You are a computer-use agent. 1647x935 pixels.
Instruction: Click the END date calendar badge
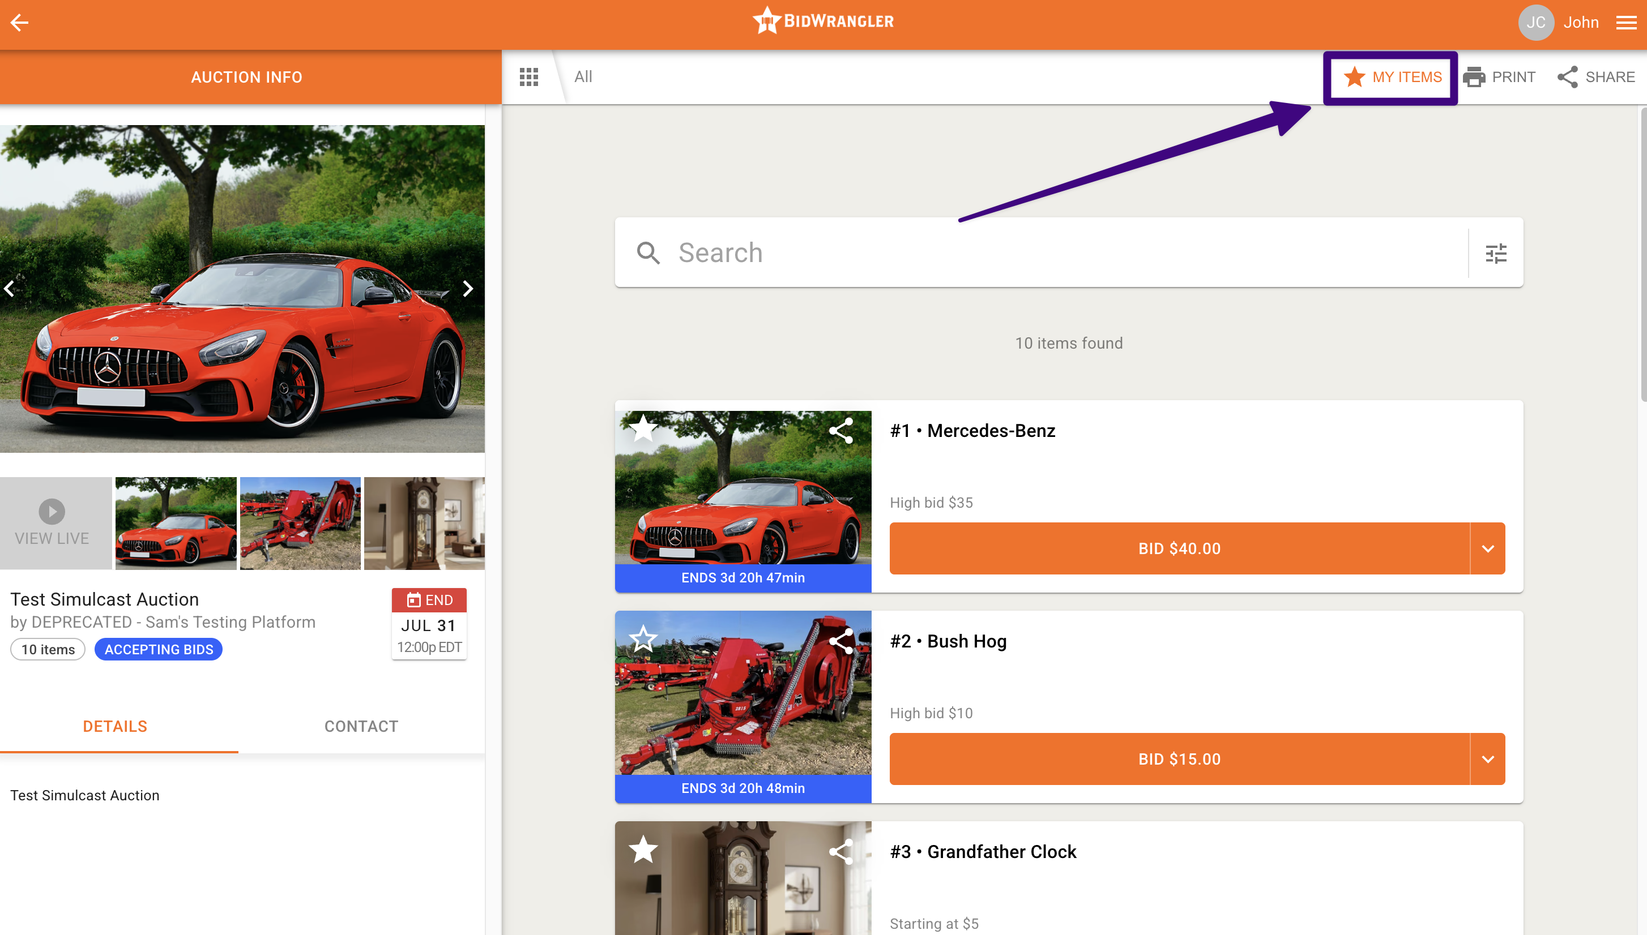click(429, 623)
